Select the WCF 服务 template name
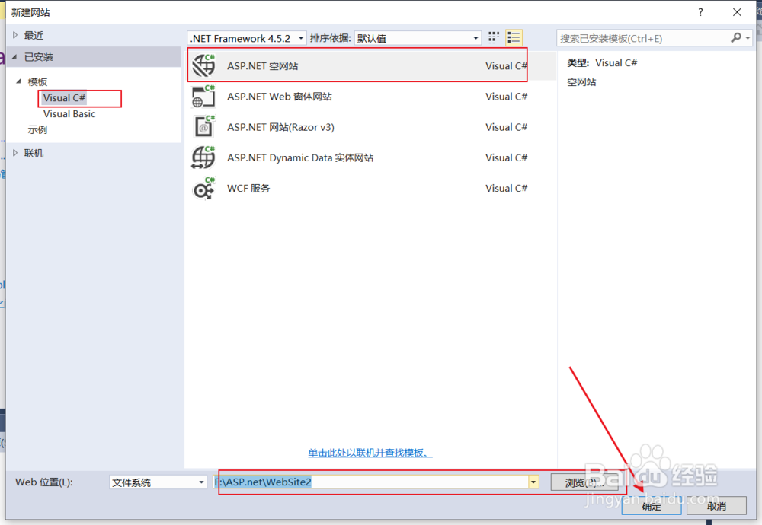This screenshot has width=762, height=525. pos(248,188)
